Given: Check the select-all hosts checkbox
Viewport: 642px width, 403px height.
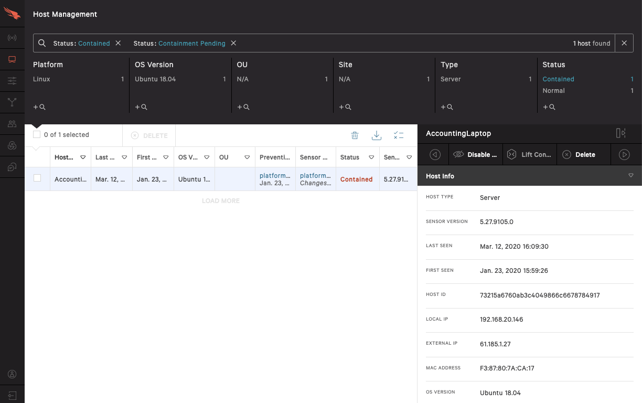Looking at the screenshot, I should point(37,134).
